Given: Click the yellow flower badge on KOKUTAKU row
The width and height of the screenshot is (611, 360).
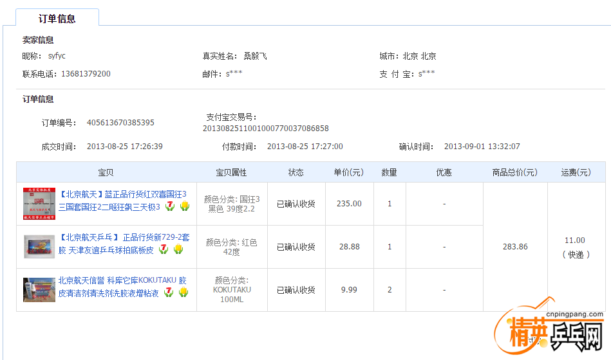Looking at the screenshot, I should point(183,292).
